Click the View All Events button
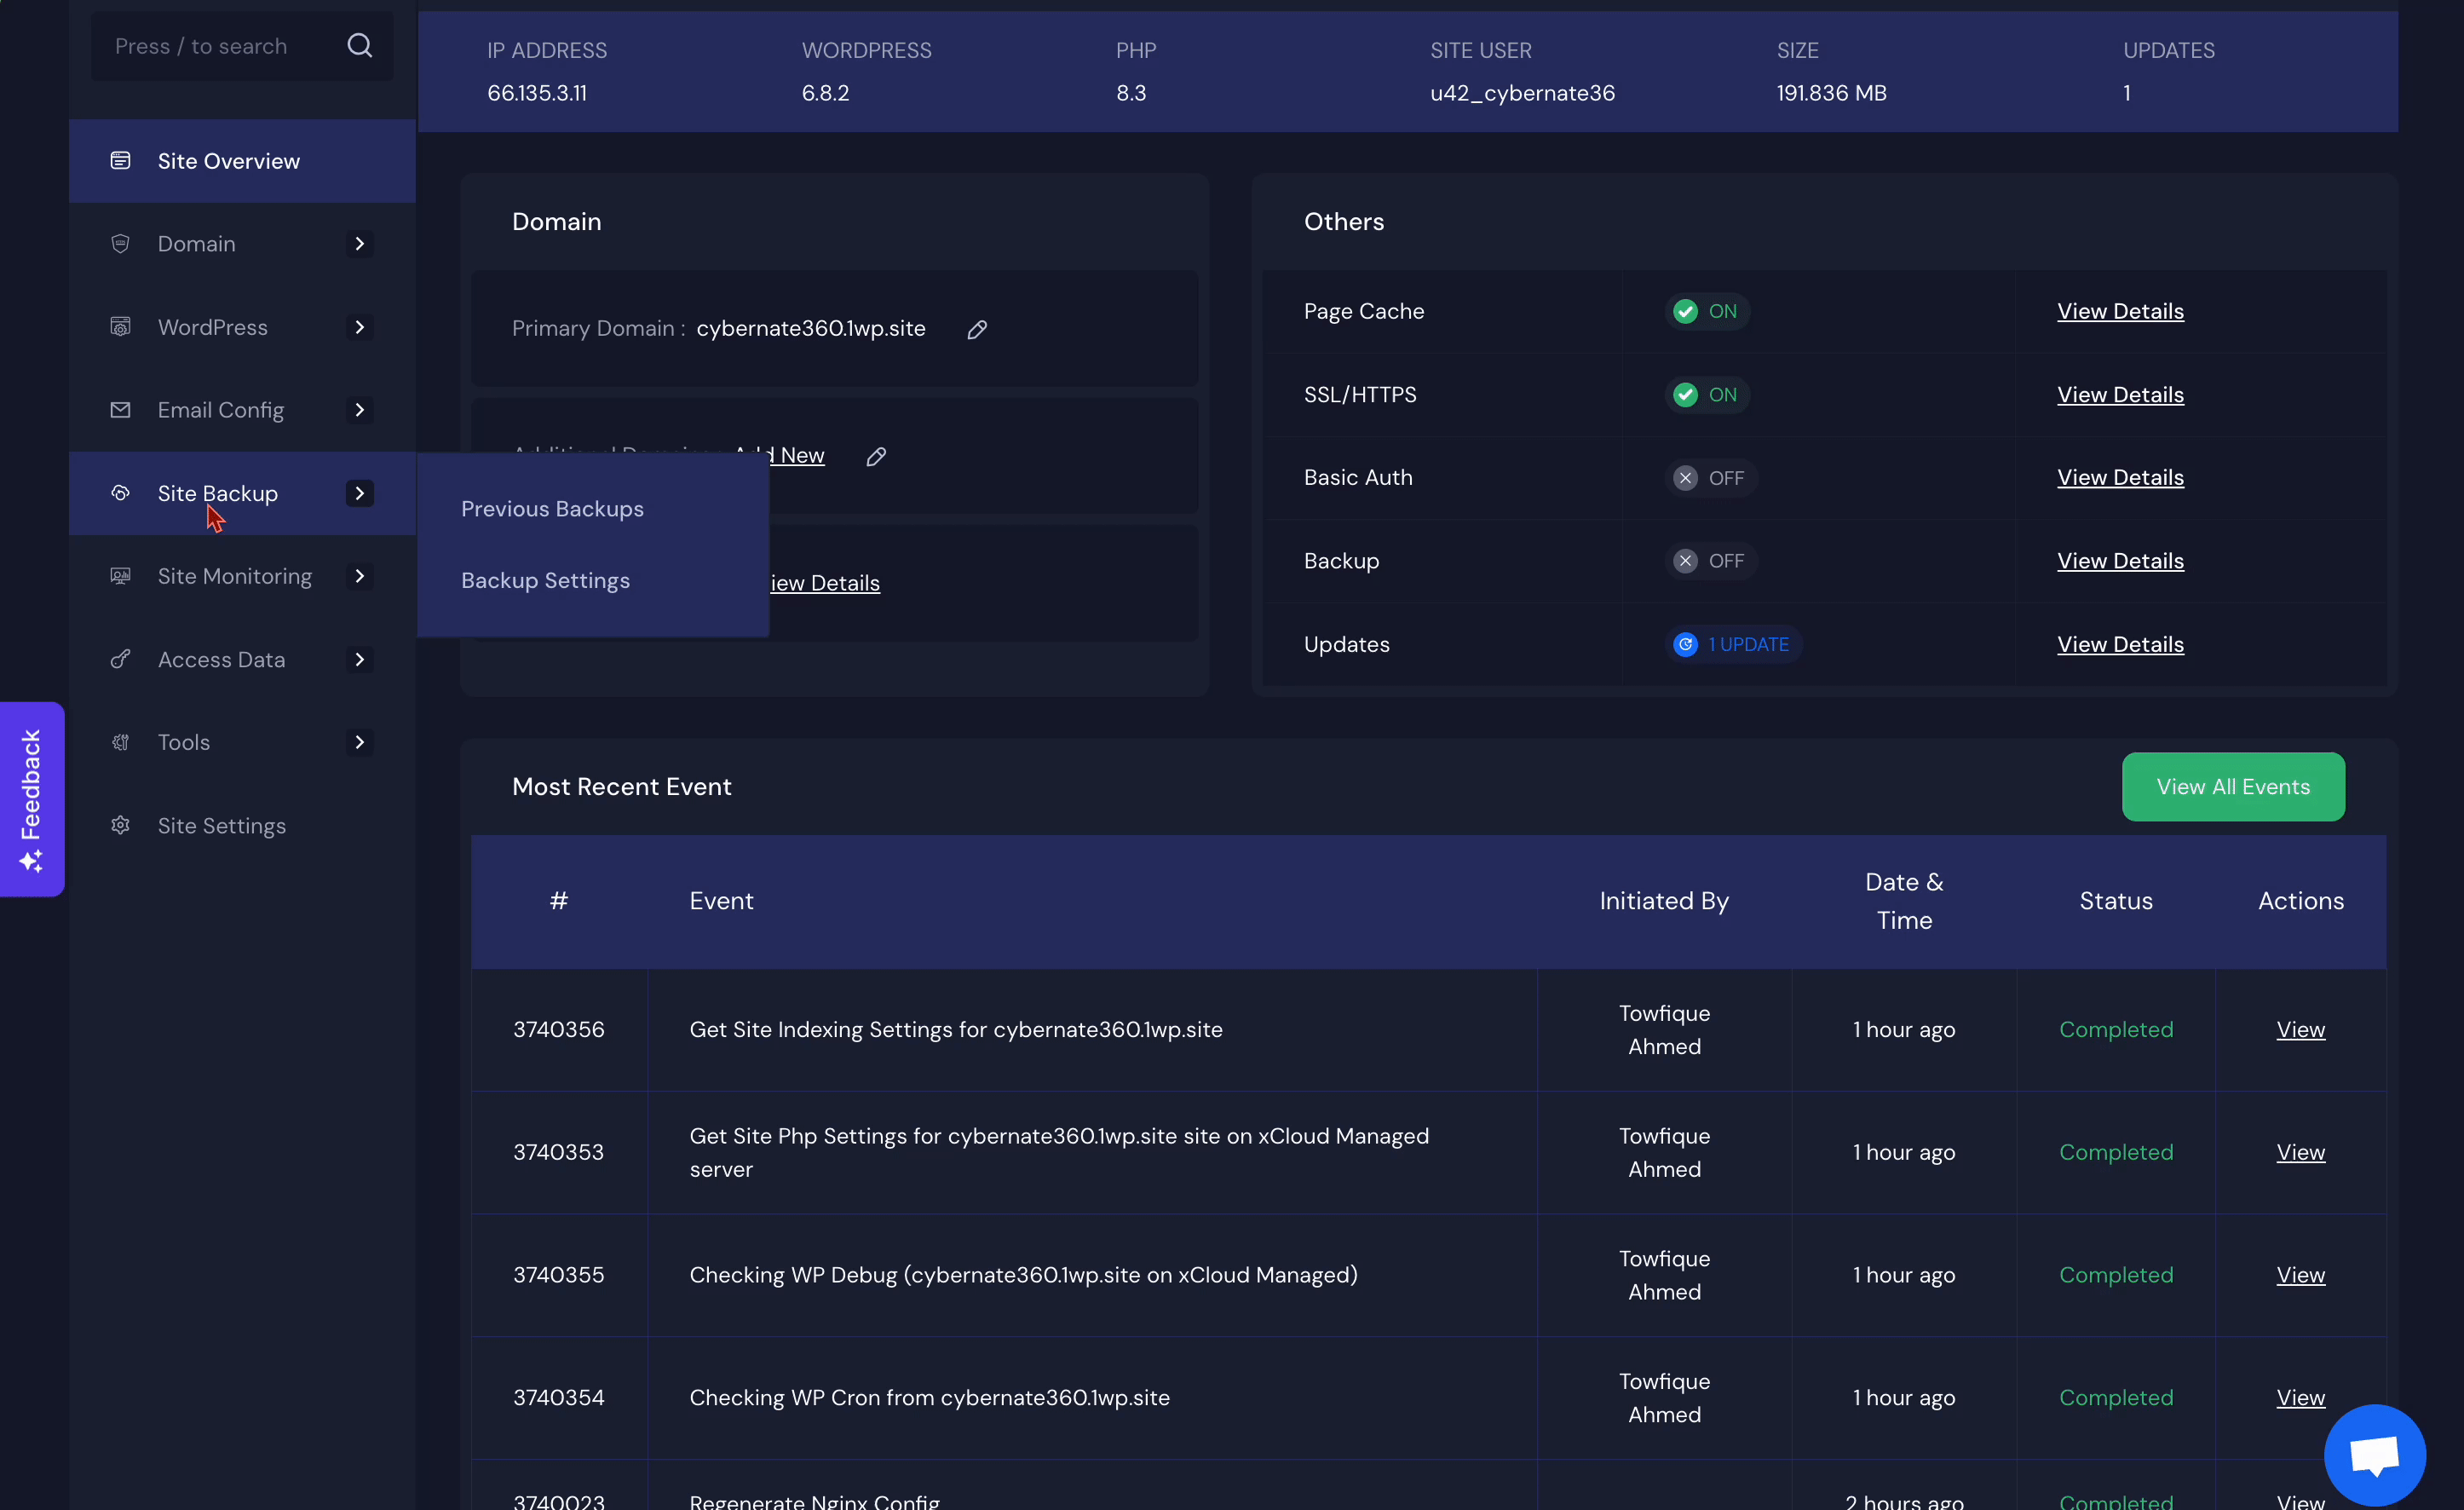This screenshot has height=1510, width=2464. coord(2233,786)
